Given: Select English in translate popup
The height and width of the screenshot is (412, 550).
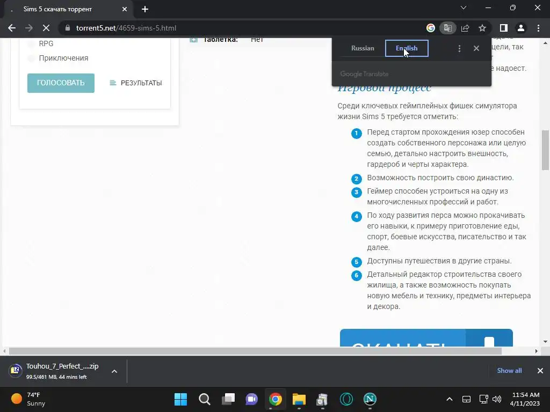Looking at the screenshot, I should click(407, 48).
